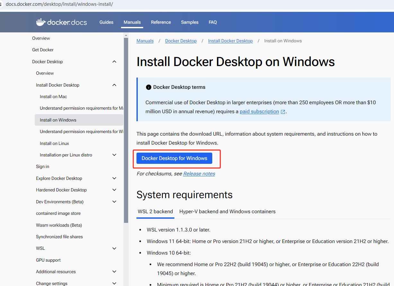
Task: Click the info icon next to Docker Desktop terms
Action: pyautogui.click(x=148, y=87)
